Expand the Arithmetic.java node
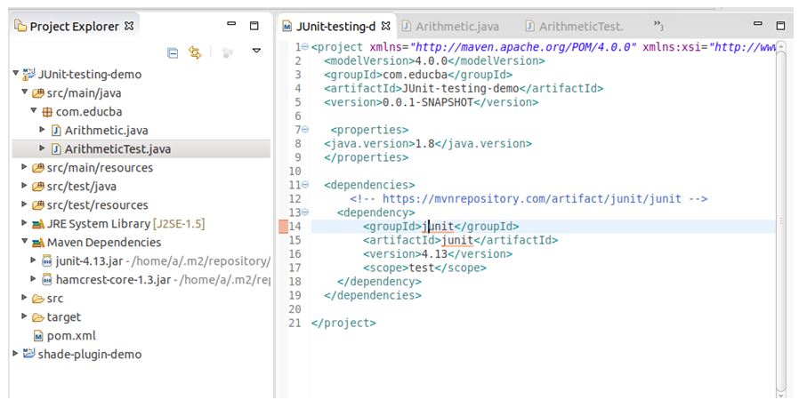Image resolution: width=799 pixels, height=408 pixels. pyautogui.click(x=43, y=130)
